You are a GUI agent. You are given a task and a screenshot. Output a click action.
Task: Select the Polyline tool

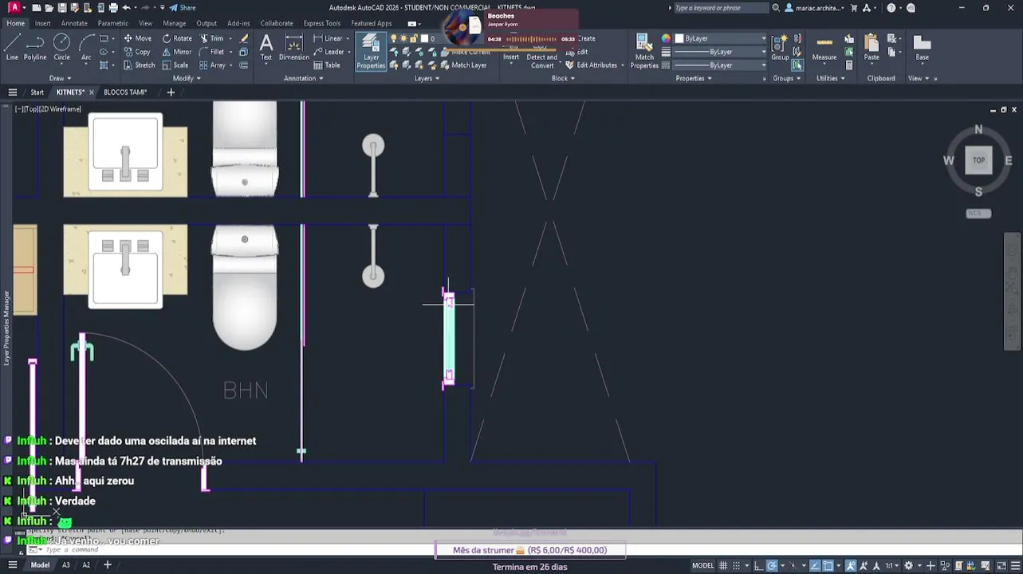(35, 48)
